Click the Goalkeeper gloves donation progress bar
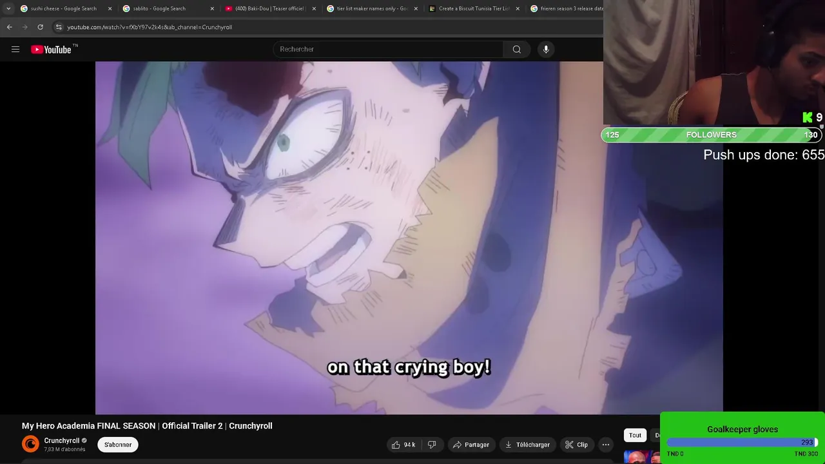 tap(742, 443)
